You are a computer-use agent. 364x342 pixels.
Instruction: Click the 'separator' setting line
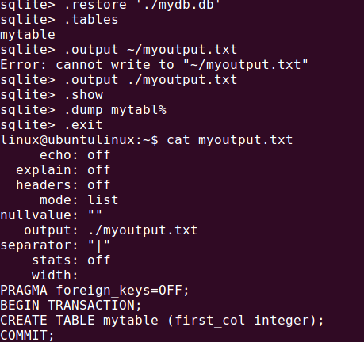55,245
